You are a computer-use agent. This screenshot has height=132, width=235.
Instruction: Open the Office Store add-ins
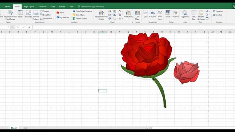coord(60,12)
